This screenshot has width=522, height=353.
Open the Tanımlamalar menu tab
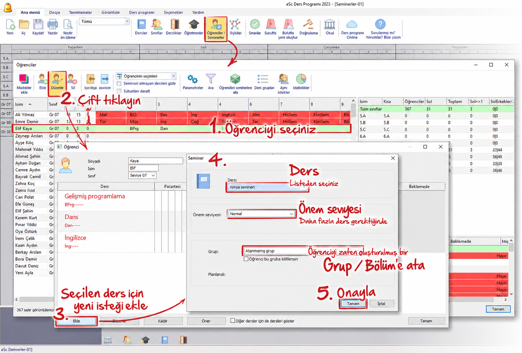[81, 12]
